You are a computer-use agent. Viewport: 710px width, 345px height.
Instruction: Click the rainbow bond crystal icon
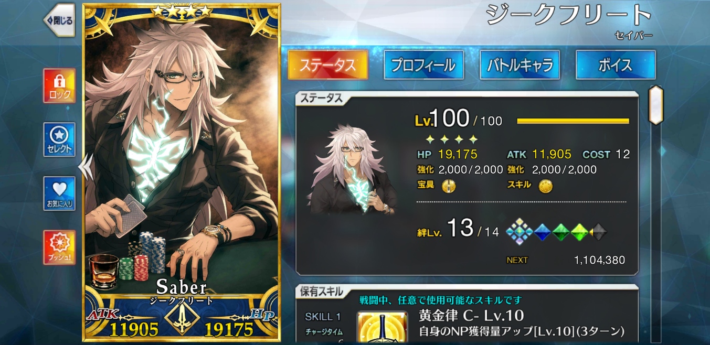tap(519, 231)
